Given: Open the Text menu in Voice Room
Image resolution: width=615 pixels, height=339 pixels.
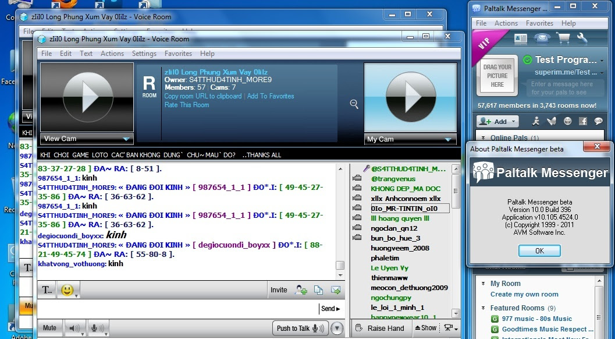Looking at the screenshot, I should pyautogui.click(x=86, y=54).
